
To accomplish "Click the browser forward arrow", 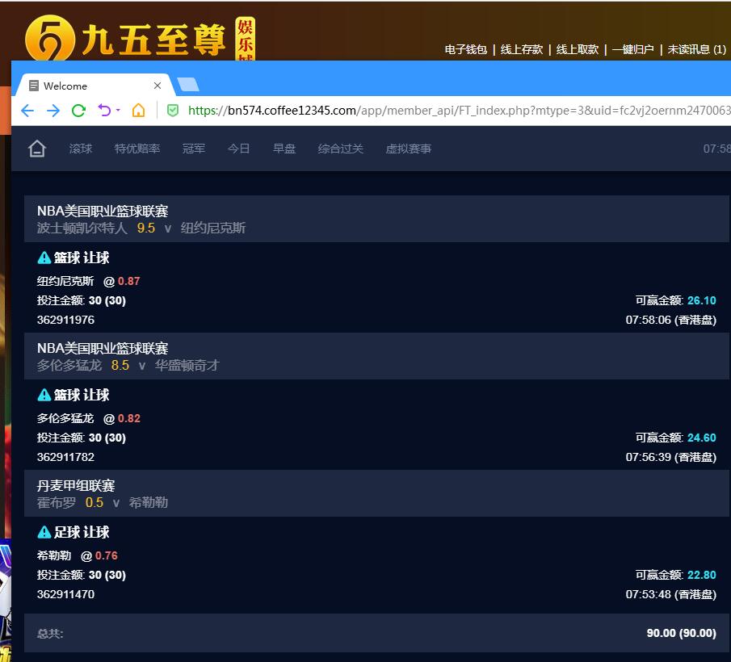I will tap(53, 111).
